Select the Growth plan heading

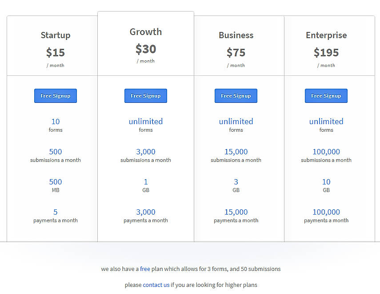pyautogui.click(x=146, y=32)
